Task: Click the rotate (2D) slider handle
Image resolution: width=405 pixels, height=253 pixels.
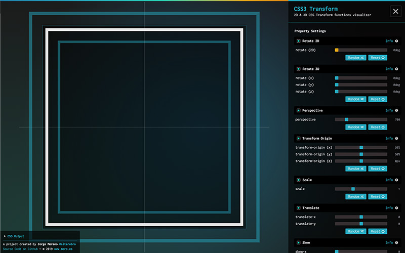Action: click(x=337, y=50)
